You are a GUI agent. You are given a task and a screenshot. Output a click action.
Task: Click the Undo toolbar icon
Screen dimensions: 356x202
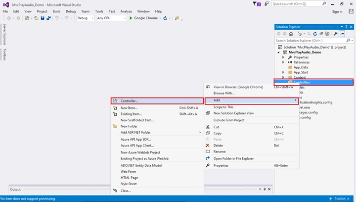click(57, 18)
